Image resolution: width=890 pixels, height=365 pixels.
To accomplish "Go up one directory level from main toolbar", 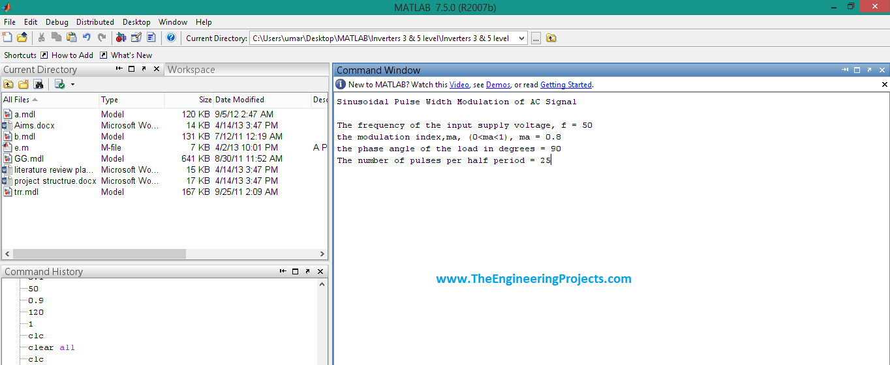I will coord(551,38).
